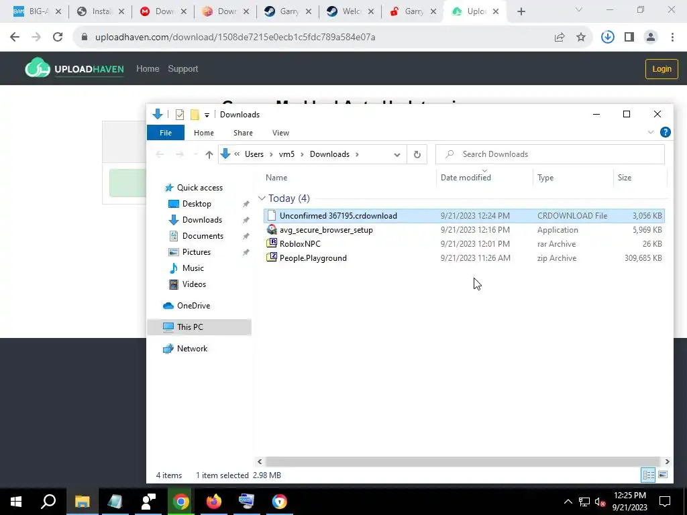The image size is (687, 515).
Task: Click Explorer Up arrow button
Action: point(209,154)
